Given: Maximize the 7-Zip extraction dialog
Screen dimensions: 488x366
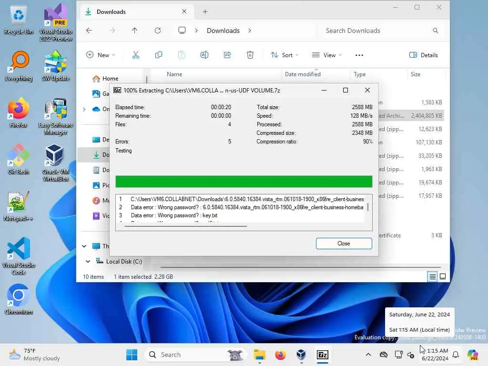Looking at the screenshot, I should coord(346,90).
